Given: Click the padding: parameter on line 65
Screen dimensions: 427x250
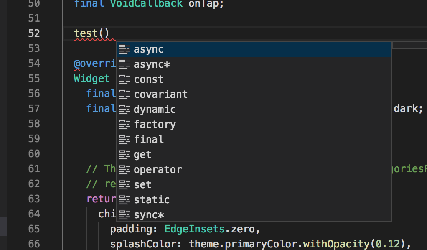Looking at the screenshot, I should click(x=134, y=229).
